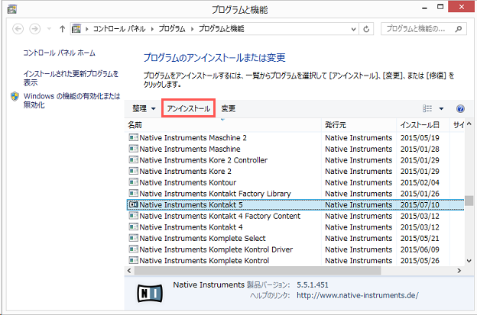Select Native Instruments Kontakt Factory Library
Viewport: 477px width, 315px height.
pos(294,194)
